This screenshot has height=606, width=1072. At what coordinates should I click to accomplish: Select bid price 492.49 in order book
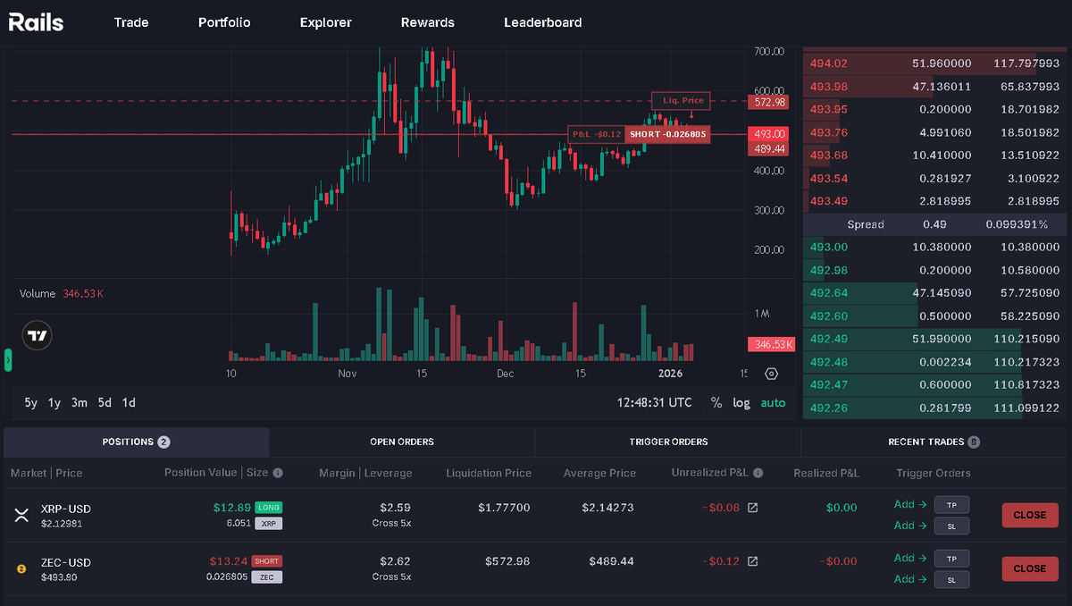pyautogui.click(x=829, y=339)
